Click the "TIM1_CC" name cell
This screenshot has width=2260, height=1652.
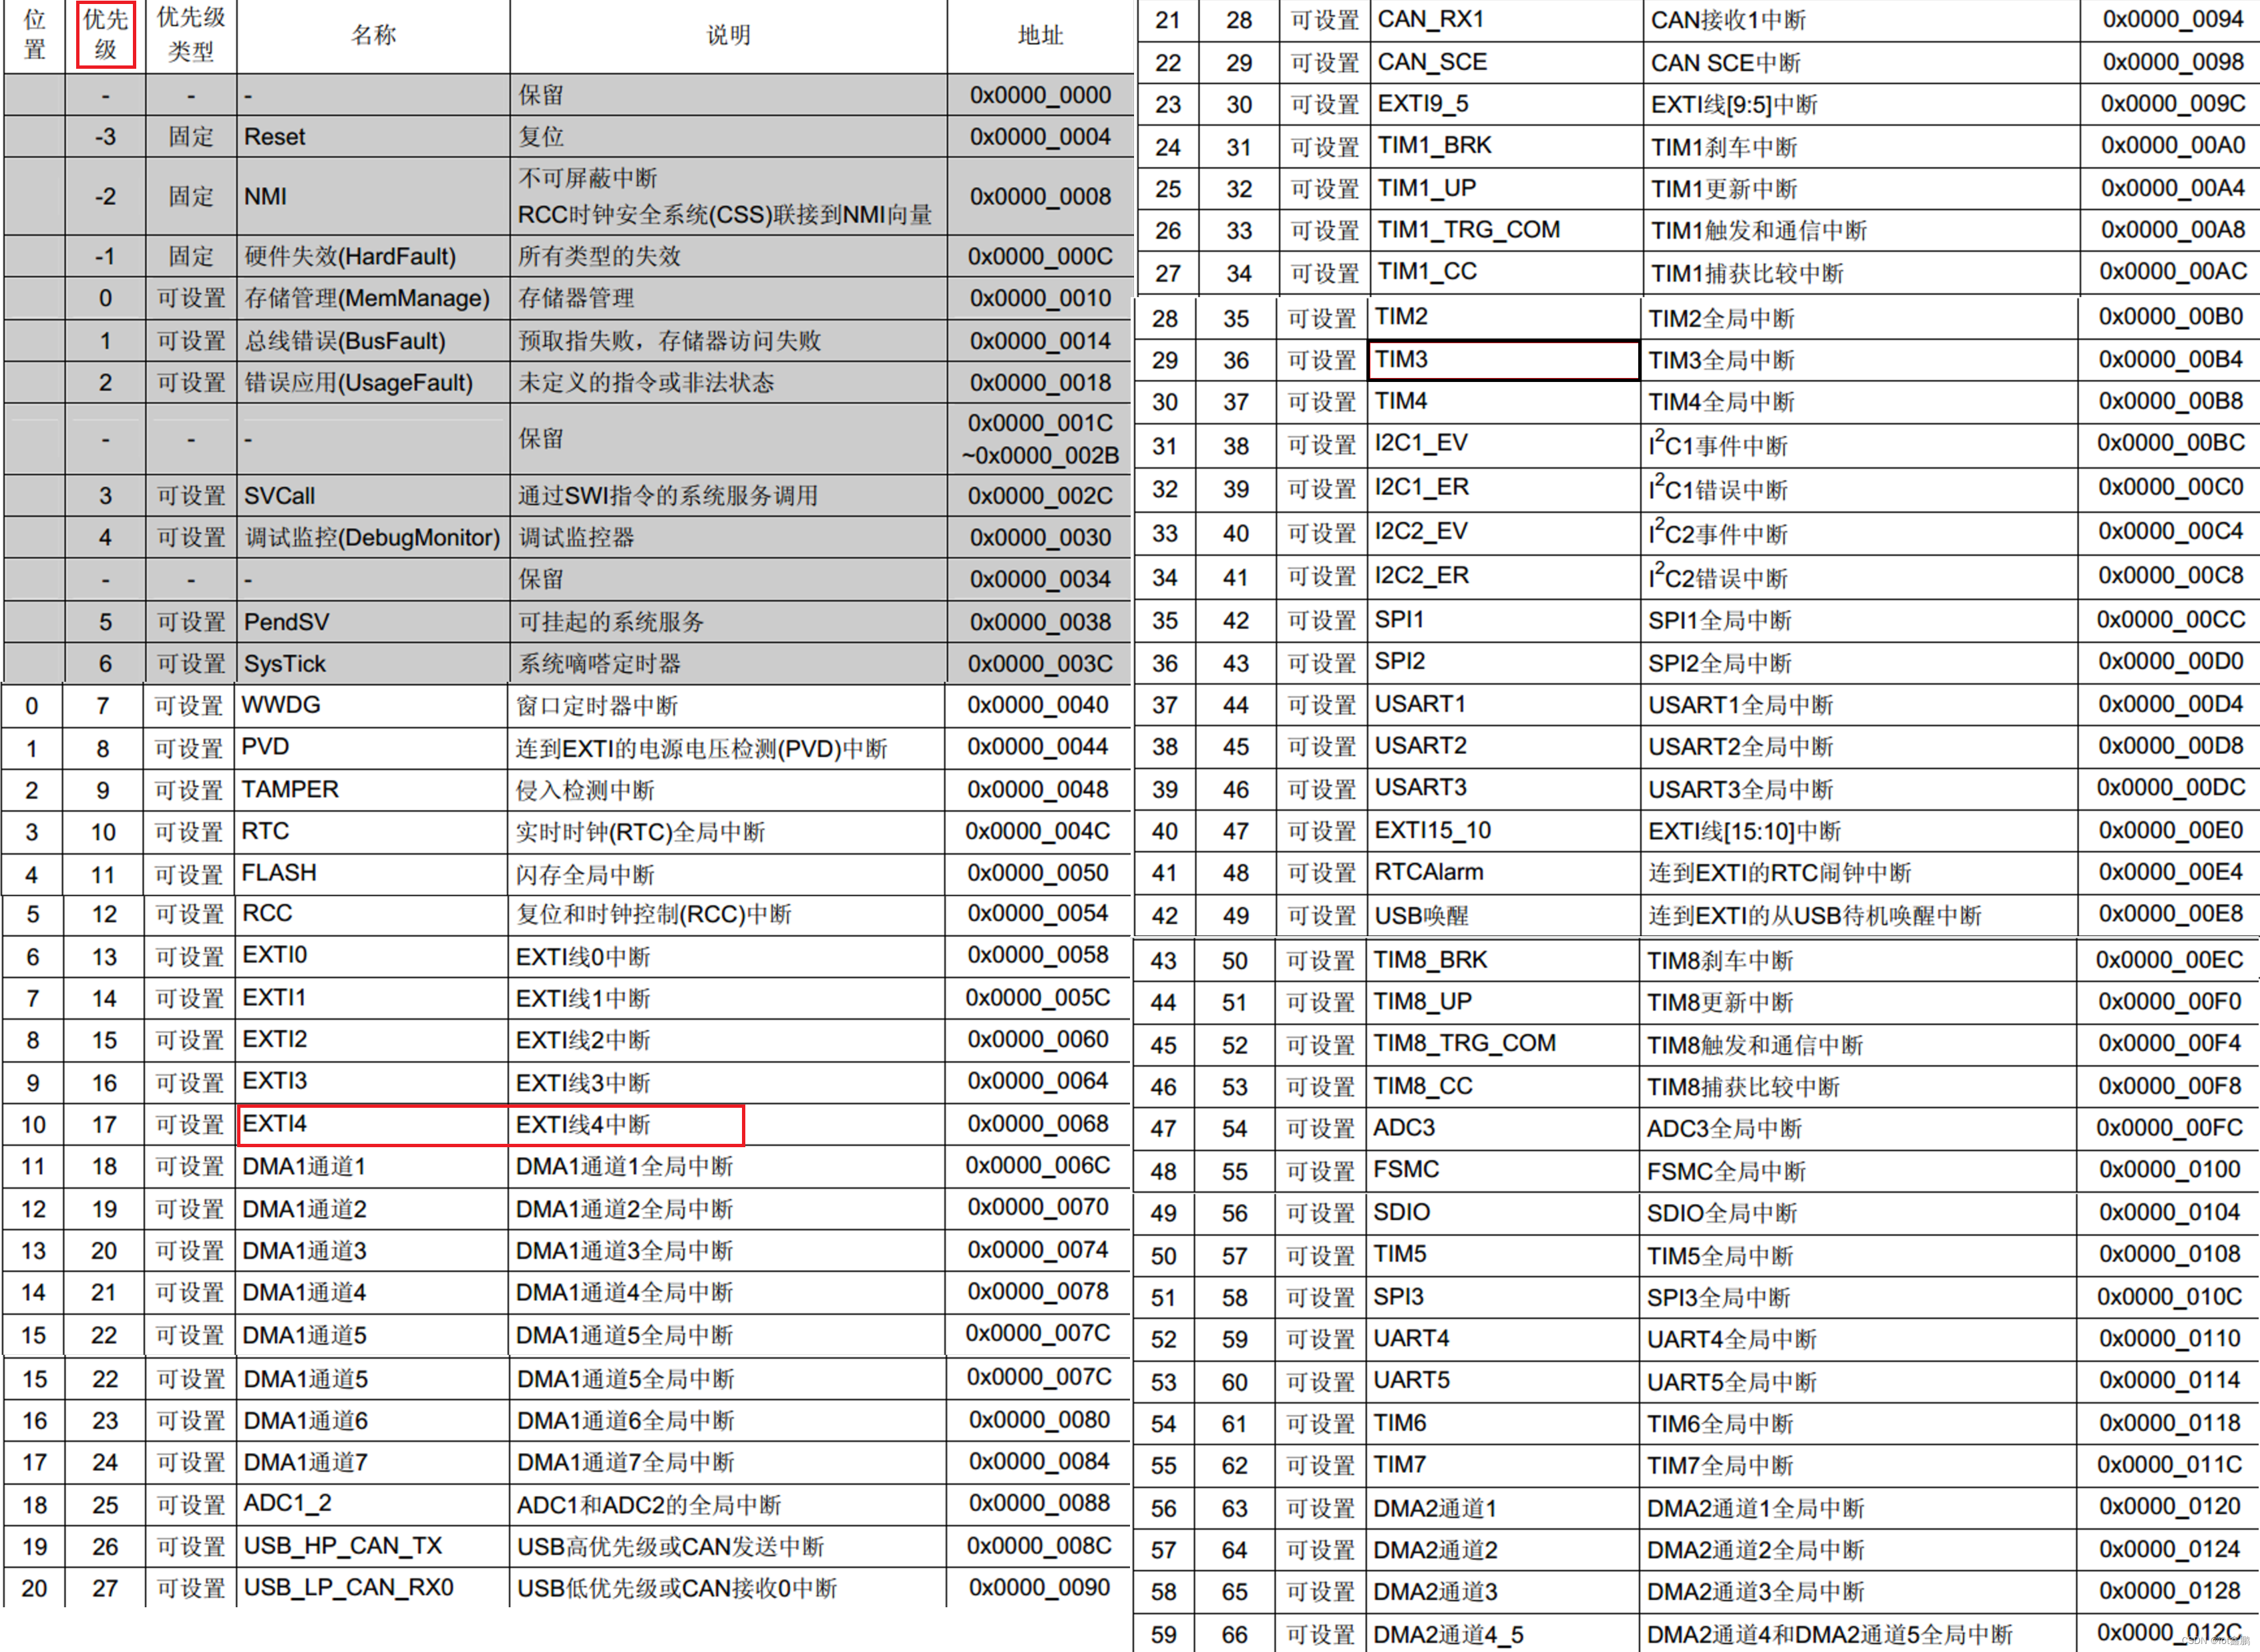click(1506, 273)
